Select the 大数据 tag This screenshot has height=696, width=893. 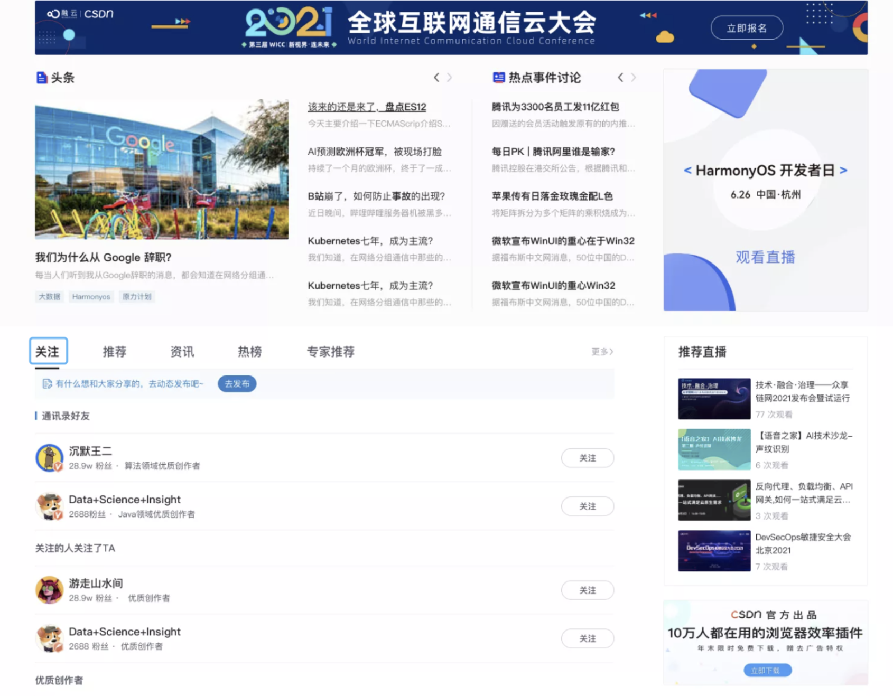(x=49, y=297)
